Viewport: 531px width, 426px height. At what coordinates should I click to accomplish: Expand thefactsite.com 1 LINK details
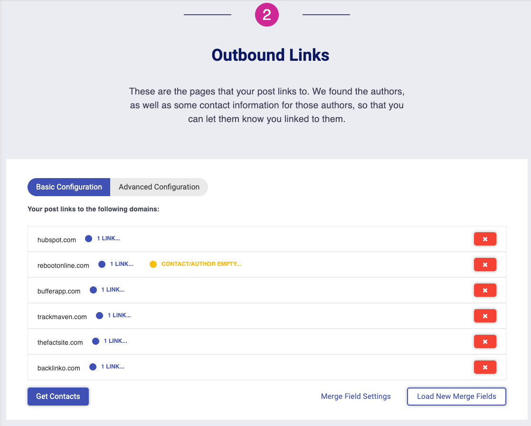(x=115, y=341)
